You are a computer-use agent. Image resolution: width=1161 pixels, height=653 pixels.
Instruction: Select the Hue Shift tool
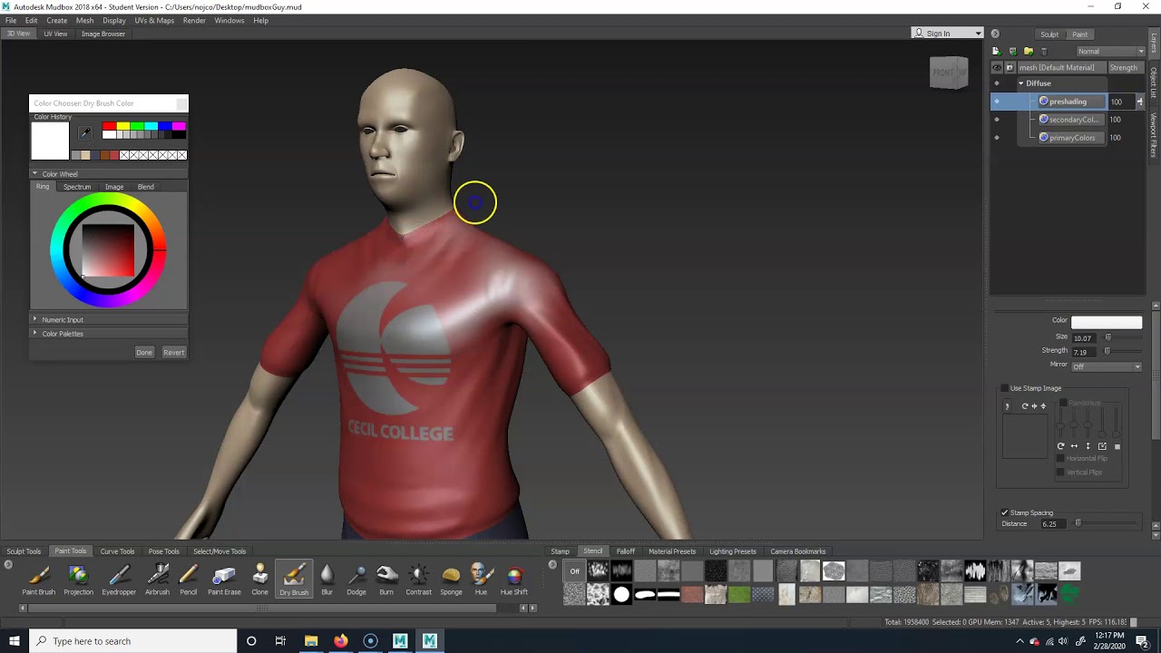coord(514,580)
